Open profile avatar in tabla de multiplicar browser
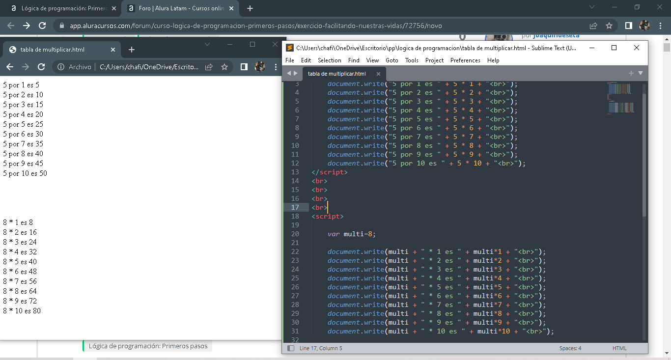671x360 pixels. [x=260, y=66]
